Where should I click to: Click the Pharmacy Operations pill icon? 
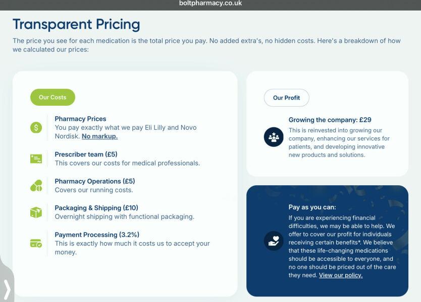tap(35, 185)
